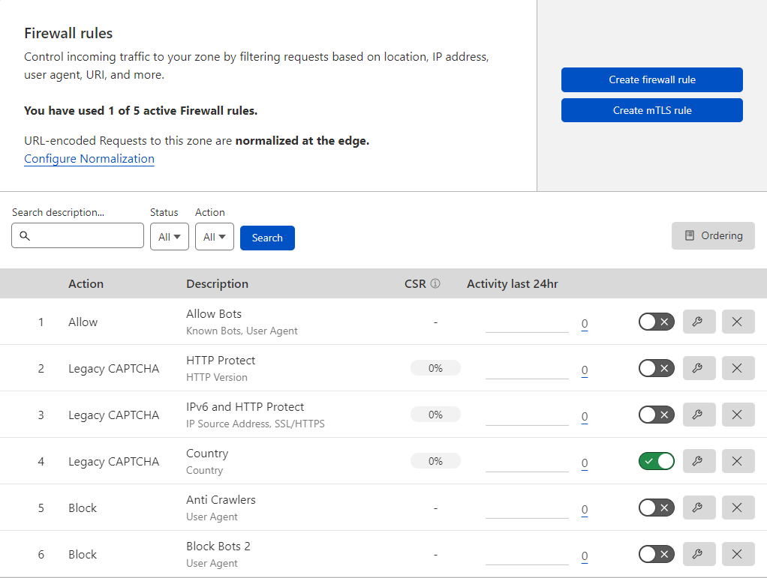Click the IP Source Address, SSL/HTTPS subtitle
Screen dimensions: 767x578
255,424
